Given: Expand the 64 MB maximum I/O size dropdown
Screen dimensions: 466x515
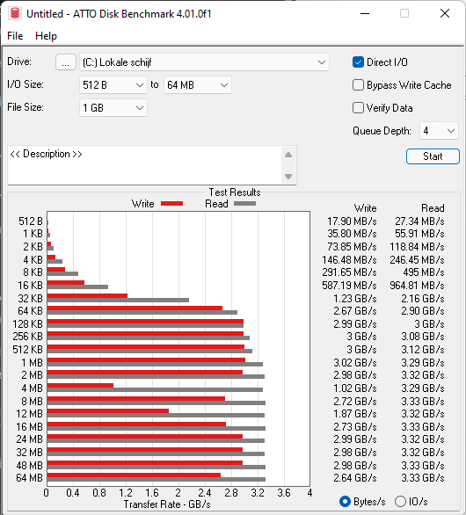Looking at the screenshot, I should click(198, 85).
